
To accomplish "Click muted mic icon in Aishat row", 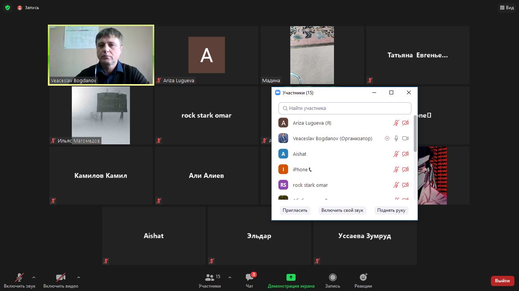I will coord(396,154).
